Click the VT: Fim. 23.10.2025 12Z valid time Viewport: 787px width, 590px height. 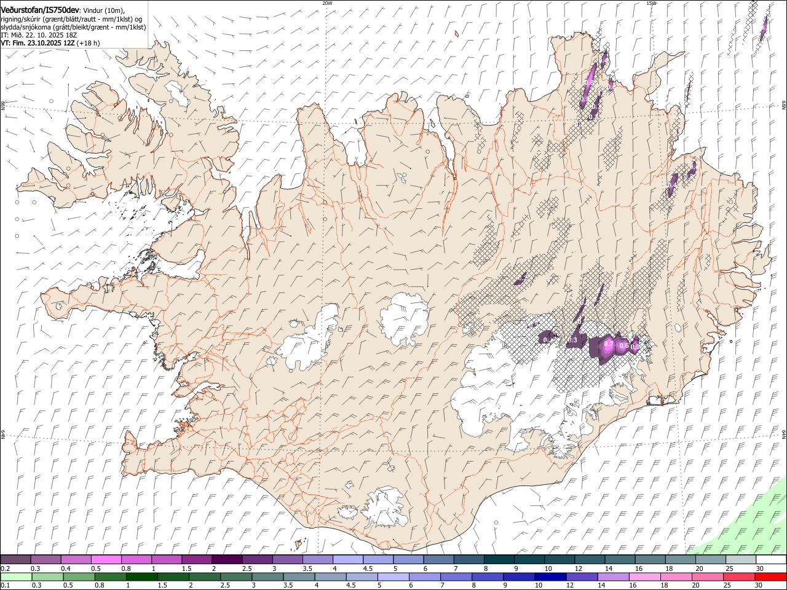pos(38,43)
